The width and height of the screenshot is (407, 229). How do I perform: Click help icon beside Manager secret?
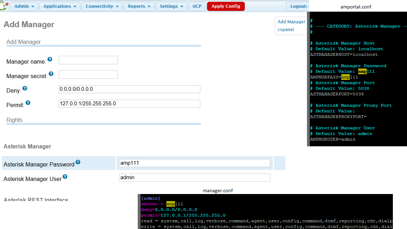[x=51, y=74]
